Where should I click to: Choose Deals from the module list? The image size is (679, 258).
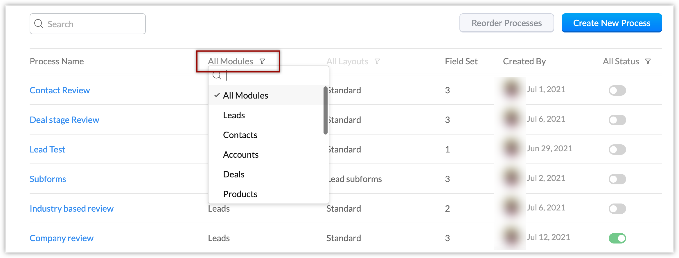(233, 175)
